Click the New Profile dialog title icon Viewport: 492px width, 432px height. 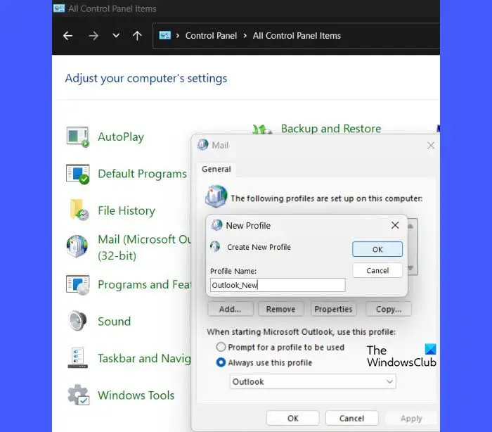[216, 225]
